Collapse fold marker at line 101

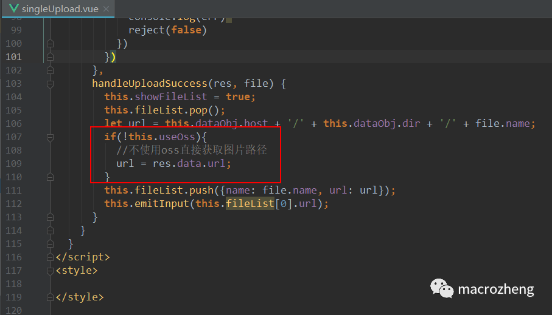coord(50,57)
